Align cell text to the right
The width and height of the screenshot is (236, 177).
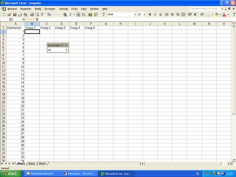(178, 14)
